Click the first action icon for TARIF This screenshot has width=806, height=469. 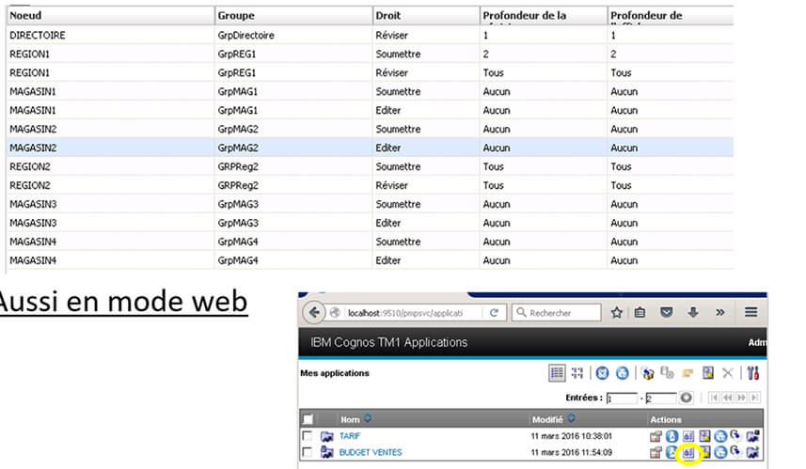[656, 437]
